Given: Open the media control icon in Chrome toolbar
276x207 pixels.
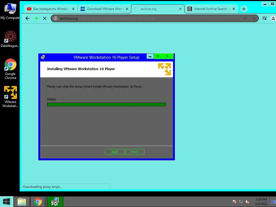Looking at the screenshot, I should click(265, 18).
